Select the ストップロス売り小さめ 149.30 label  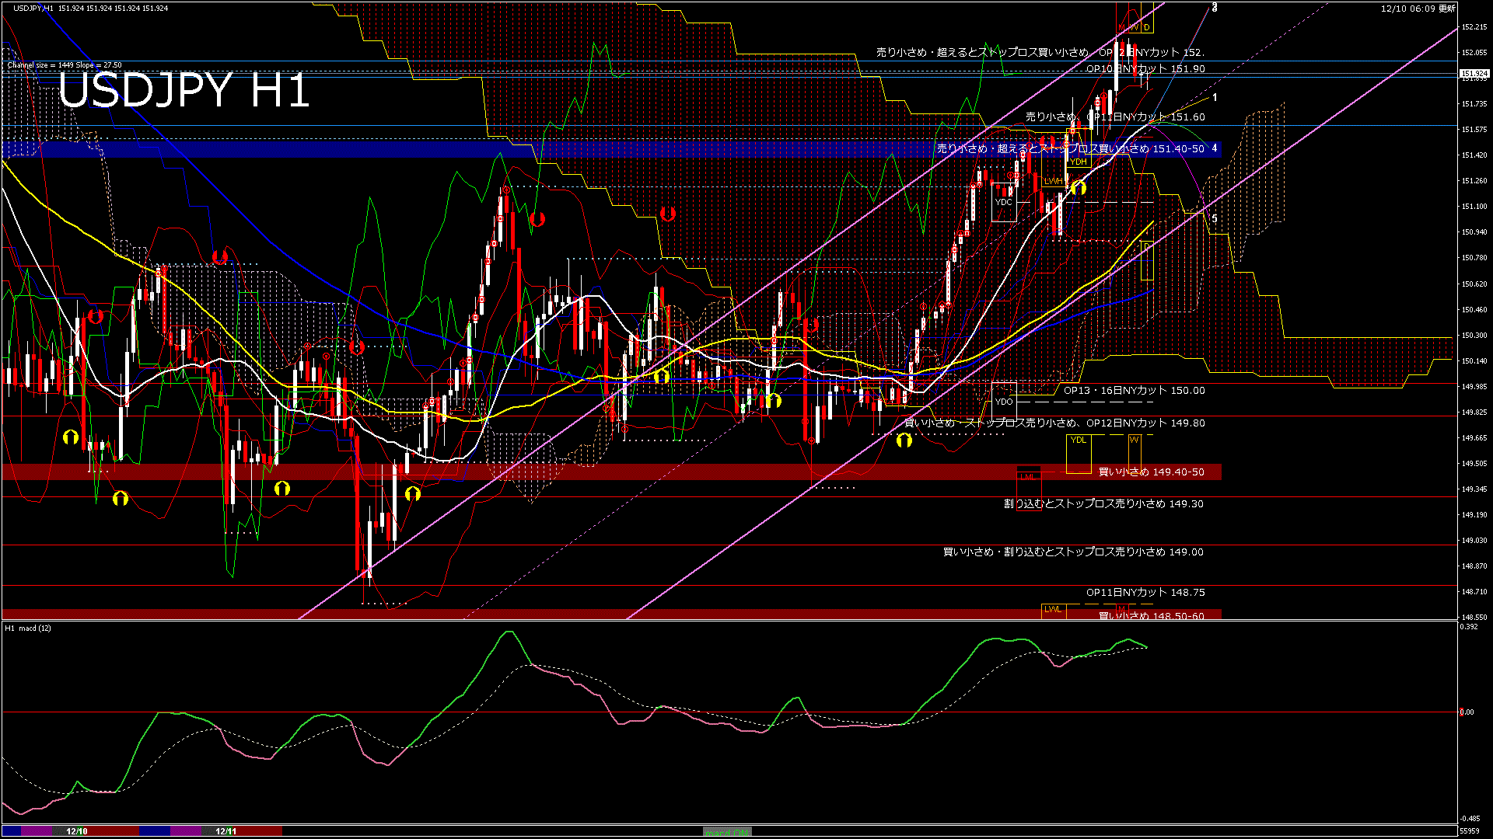pyautogui.click(x=1103, y=503)
